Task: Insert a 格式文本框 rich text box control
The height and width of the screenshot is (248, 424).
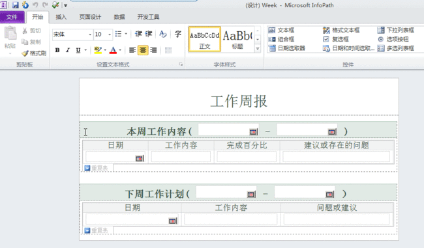Action: point(341,30)
